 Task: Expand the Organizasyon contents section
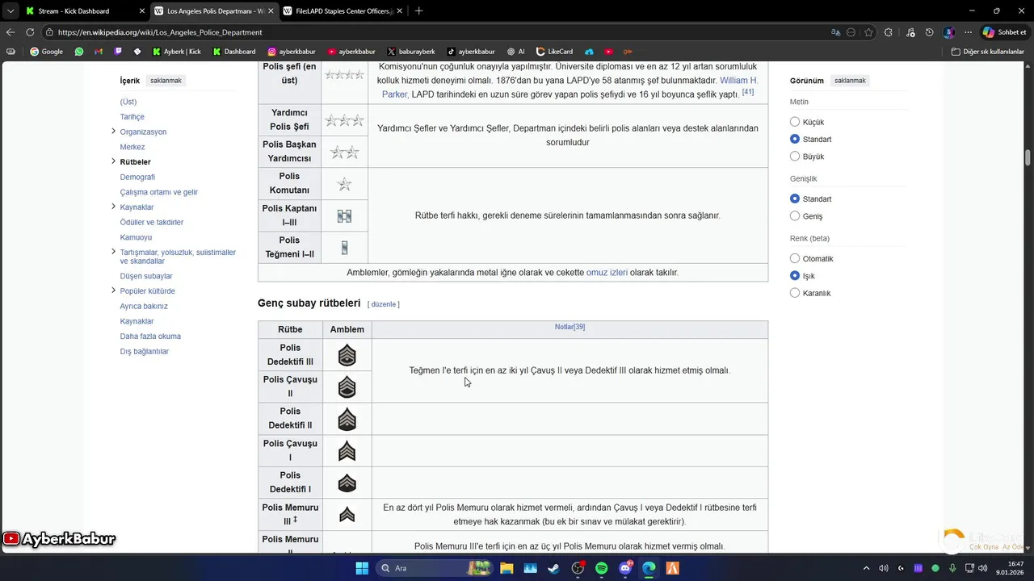point(113,132)
